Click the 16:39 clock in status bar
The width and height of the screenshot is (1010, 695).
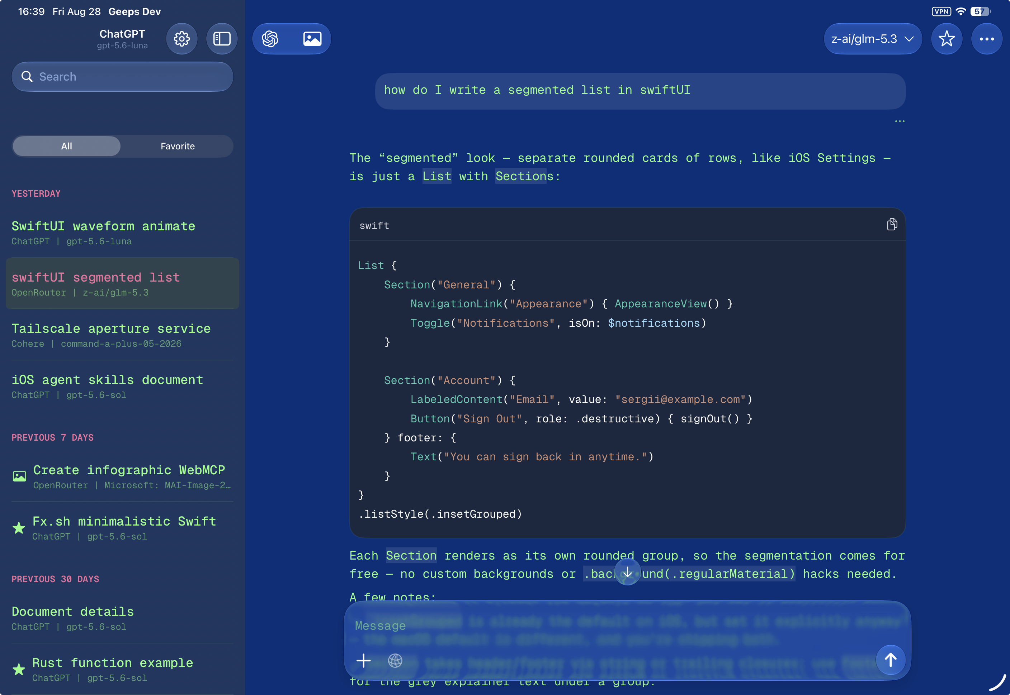coord(32,12)
